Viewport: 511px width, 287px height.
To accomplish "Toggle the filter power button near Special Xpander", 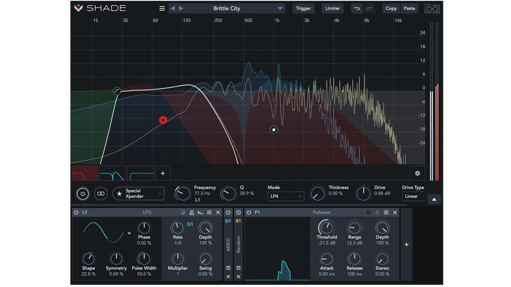I will (x=83, y=193).
